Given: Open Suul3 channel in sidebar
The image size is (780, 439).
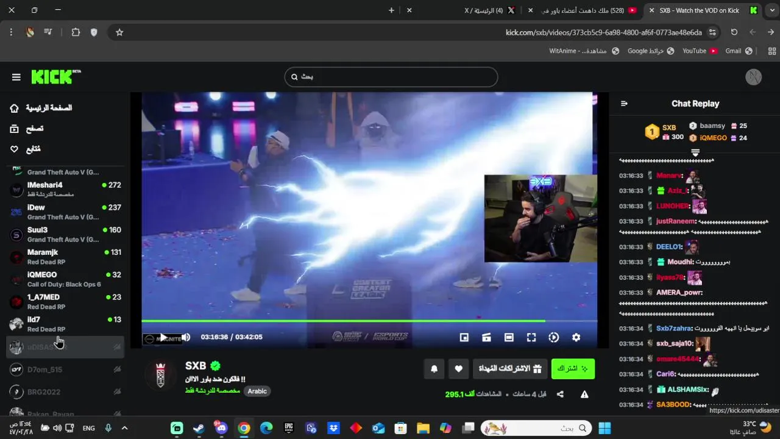Looking at the screenshot, I should click(65, 234).
